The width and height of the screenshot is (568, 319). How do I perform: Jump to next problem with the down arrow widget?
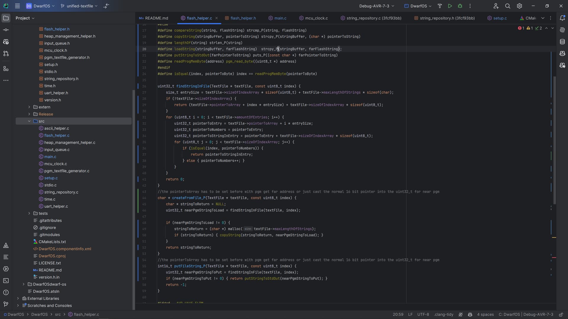[x=552, y=28]
